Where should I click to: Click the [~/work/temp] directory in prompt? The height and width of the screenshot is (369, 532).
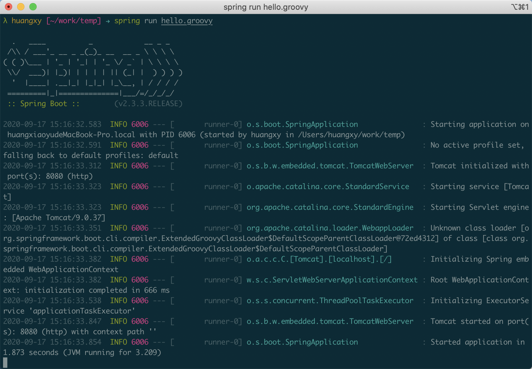point(74,21)
